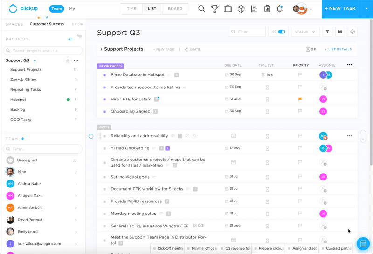Screen dimensions: 373x254
Task: Toggle Team view in the header
Action: 57,9
